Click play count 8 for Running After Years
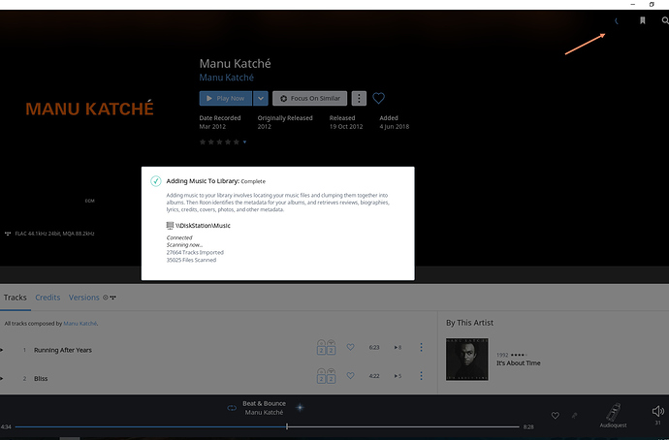Viewport: 669px width, 440px height. pyautogui.click(x=398, y=348)
